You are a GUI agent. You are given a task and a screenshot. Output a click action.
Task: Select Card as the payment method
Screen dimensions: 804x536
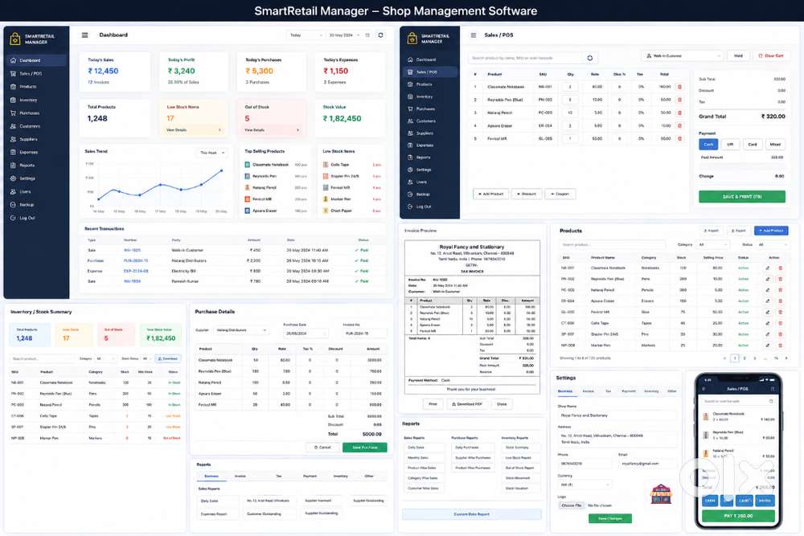click(753, 145)
